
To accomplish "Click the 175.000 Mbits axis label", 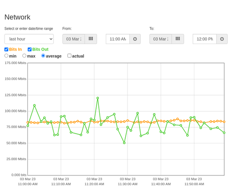I will pos(15,63).
